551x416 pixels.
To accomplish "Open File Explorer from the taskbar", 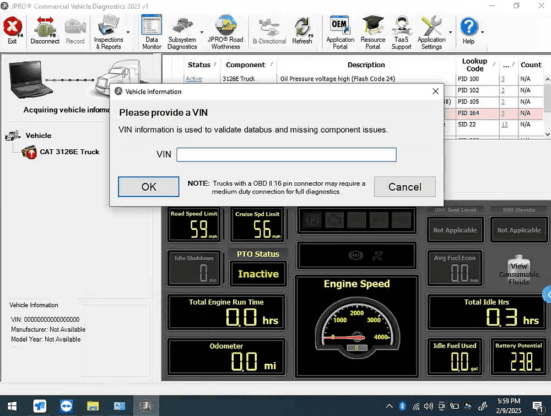I will (x=93, y=406).
